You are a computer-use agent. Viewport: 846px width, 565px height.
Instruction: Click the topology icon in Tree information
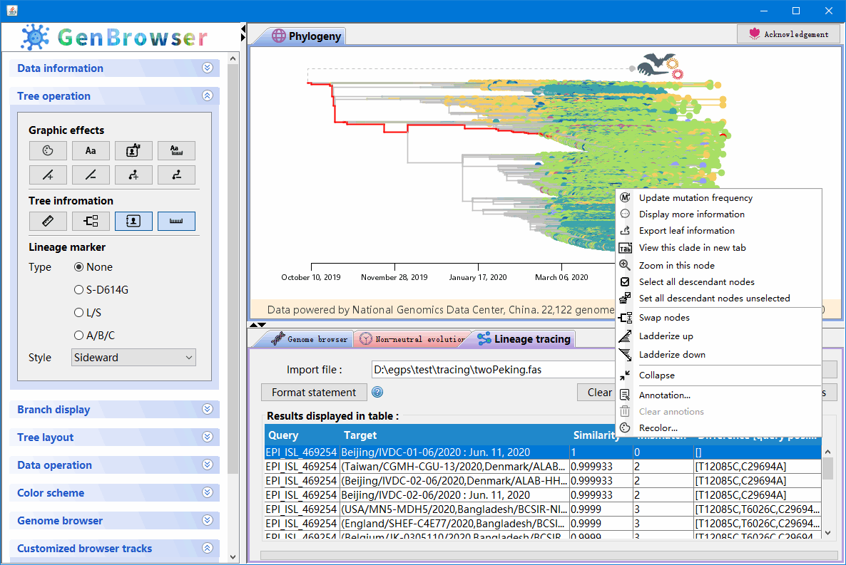coord(91,221)
